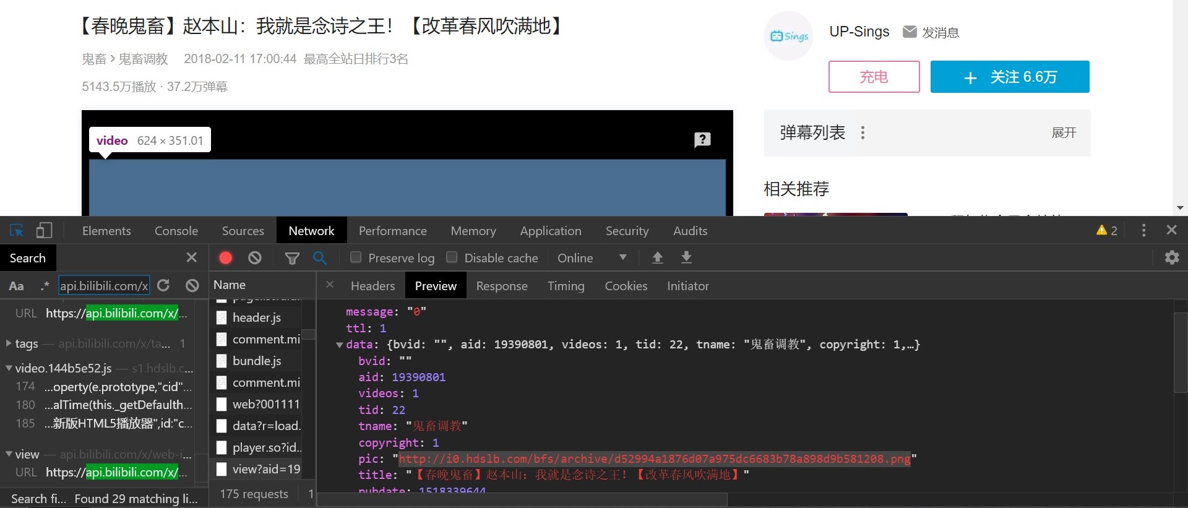Collapse the video.144b5e52.js result group
Image resolution: width=1188 pixels, height=508 pixels.
point(9,368)
